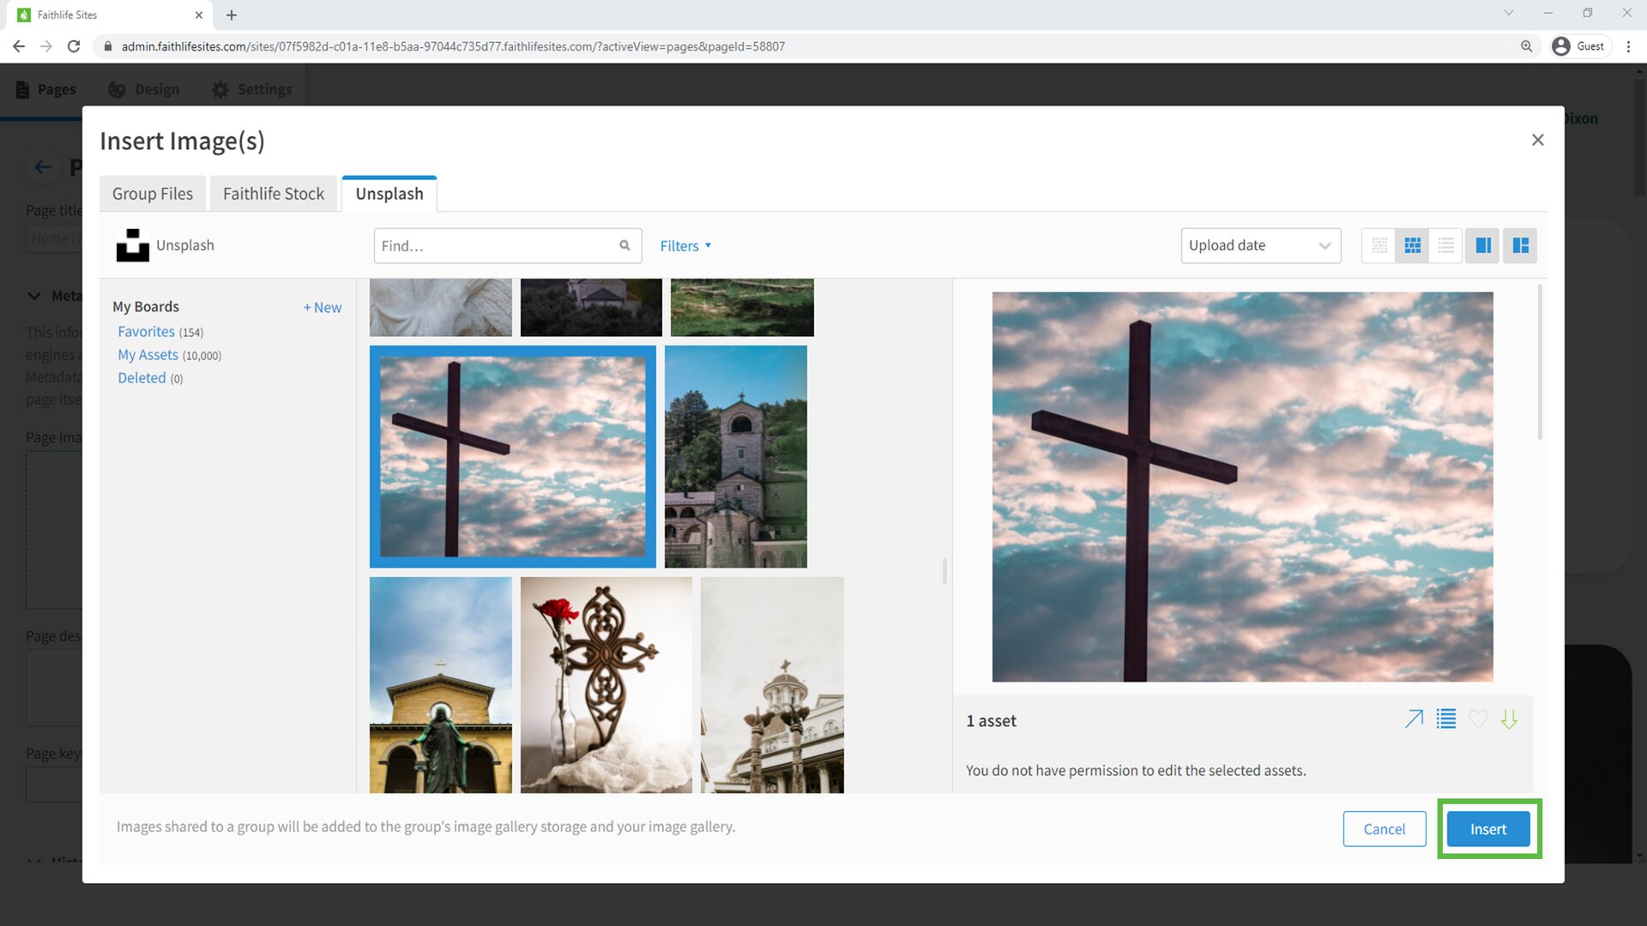This screenshot has height=926, width=1647.
Task: Open the My Assets board
Action: tap(148, 355)
